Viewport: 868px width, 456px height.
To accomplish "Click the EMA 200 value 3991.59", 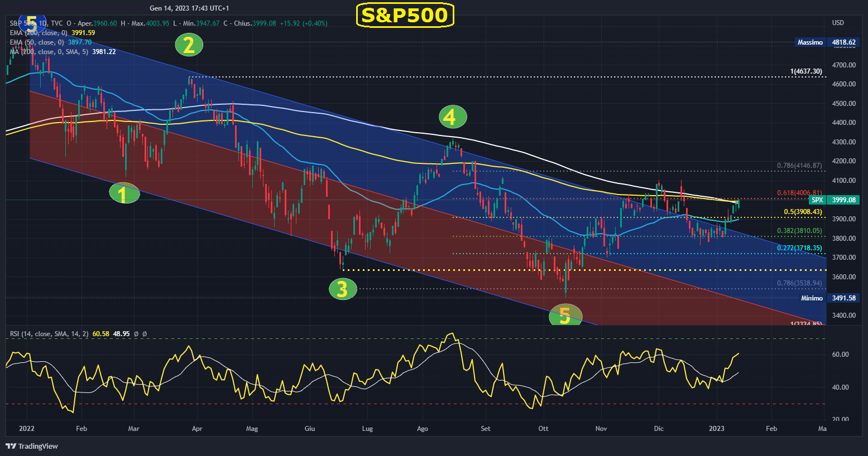I will coord(83,33).
